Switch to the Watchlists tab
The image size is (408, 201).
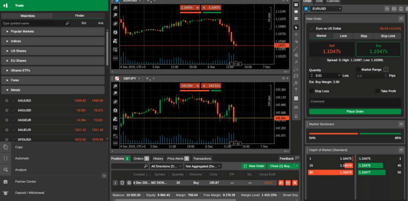(x=27, y=16)
